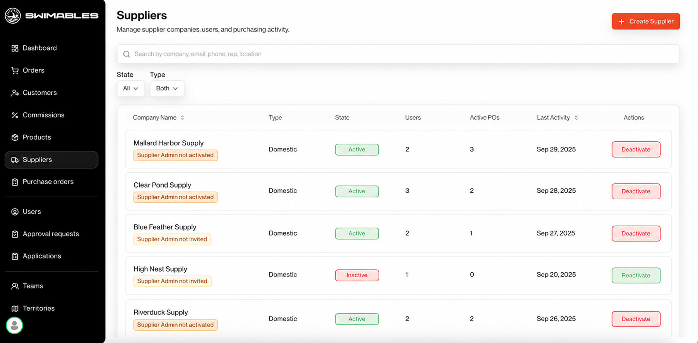This screenshot has width=698, height=343.
Task: Open the Products box icon
Action: 15,138
